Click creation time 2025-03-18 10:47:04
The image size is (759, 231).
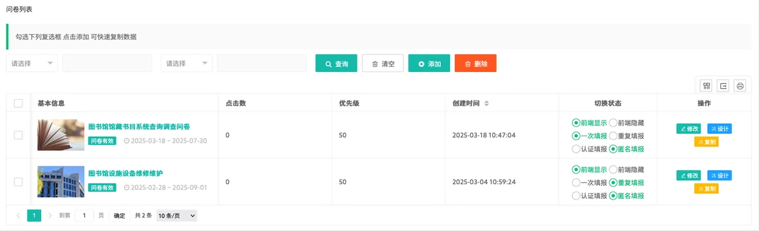[x=484, y=135]
